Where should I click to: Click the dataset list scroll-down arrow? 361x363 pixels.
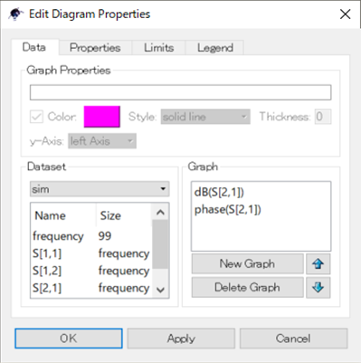point(160,290)
